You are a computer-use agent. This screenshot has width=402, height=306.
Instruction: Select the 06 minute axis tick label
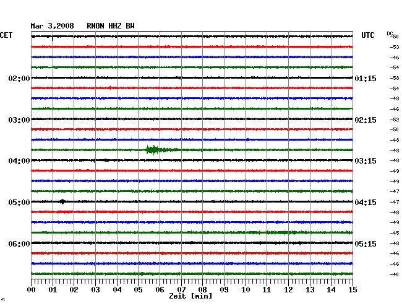(160, 289)
